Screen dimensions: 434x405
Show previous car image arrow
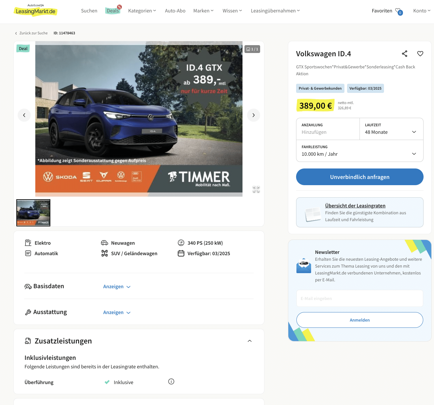click(x=24, y=115)
